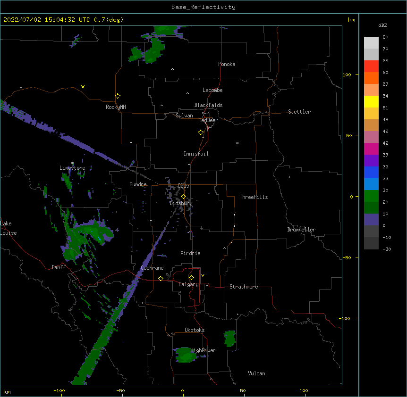Click the asterisk marker above Limestone label
This screenshot has height=397, width=407.
pyautogui.click(x=72, y=163)
